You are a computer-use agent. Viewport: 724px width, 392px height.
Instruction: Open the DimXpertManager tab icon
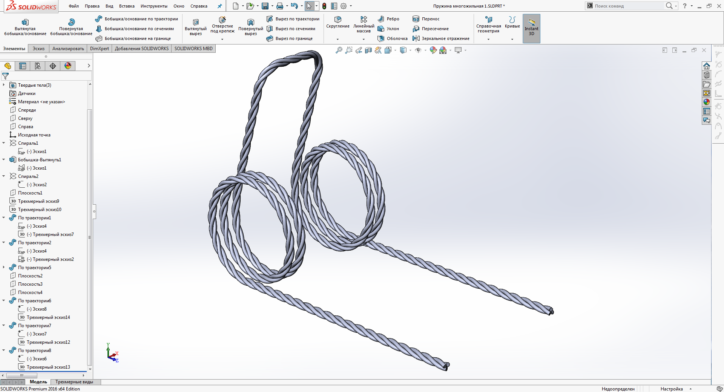tap(53, 66)
